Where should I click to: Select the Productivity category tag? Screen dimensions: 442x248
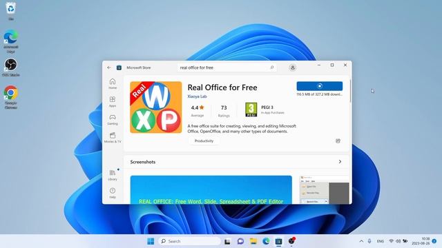[204, 141]
